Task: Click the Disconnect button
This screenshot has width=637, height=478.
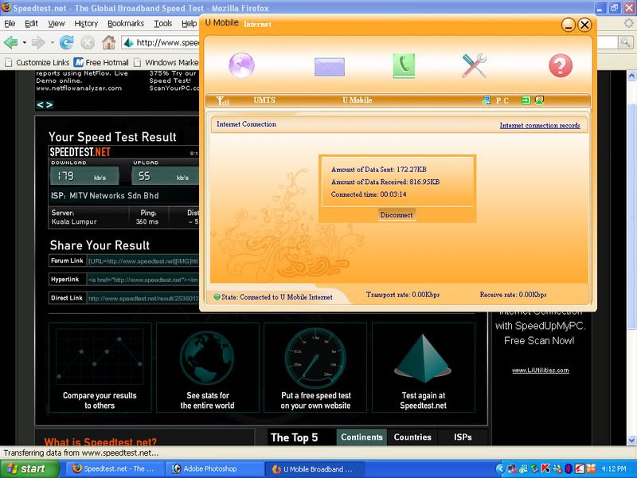Action: click(x=397, y=214)
